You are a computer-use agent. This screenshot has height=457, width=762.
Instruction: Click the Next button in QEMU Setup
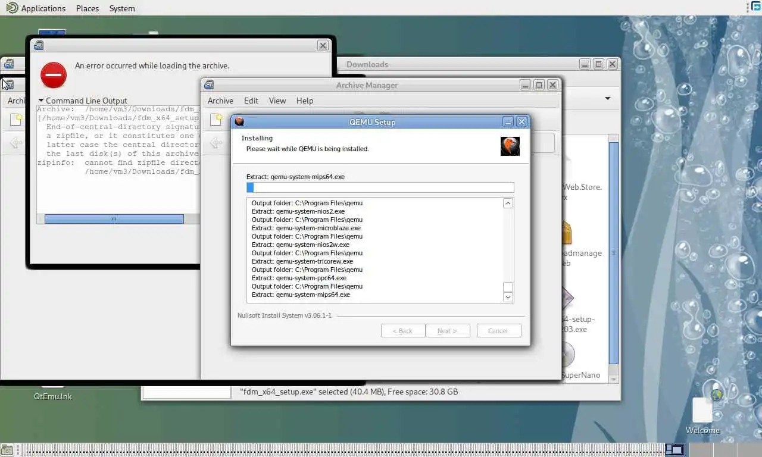point(448,331)
